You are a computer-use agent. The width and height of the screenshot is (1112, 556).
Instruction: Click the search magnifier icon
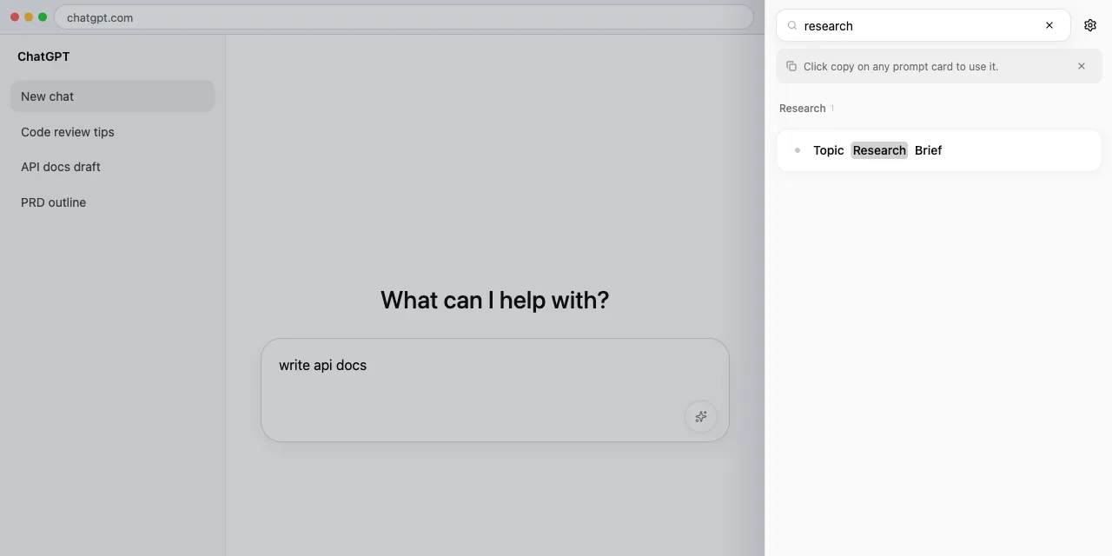[x=792, y=26]
